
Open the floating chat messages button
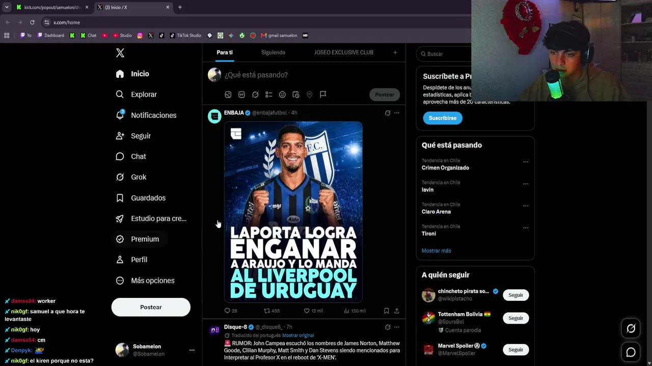pyautogui.click(x=631, y=352)
